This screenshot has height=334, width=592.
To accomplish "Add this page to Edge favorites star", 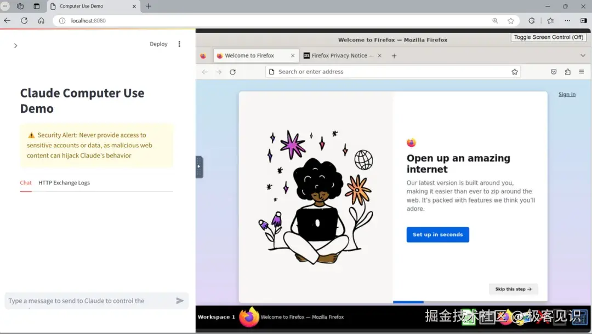I will coord(511,21).
